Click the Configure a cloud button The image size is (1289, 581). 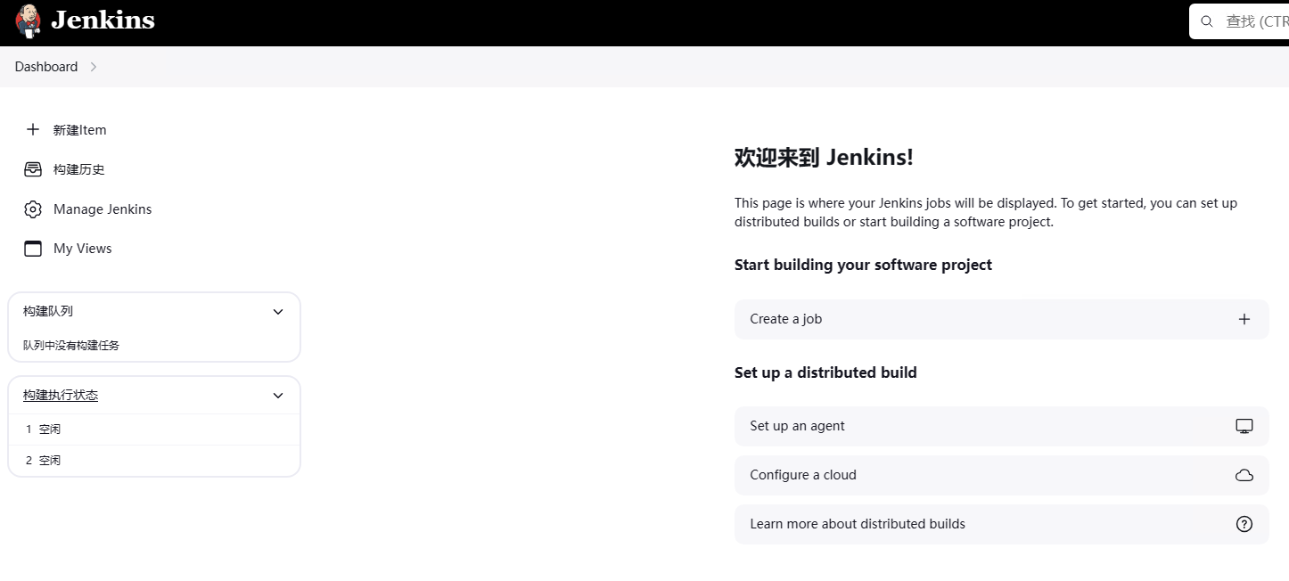(x=1001, y=475)
